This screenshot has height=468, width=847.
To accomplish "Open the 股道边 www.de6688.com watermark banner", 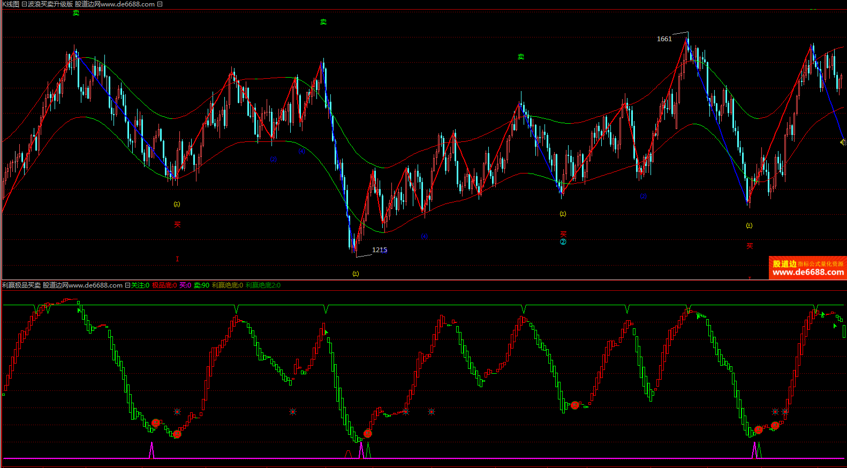I will tap(807, 268).
